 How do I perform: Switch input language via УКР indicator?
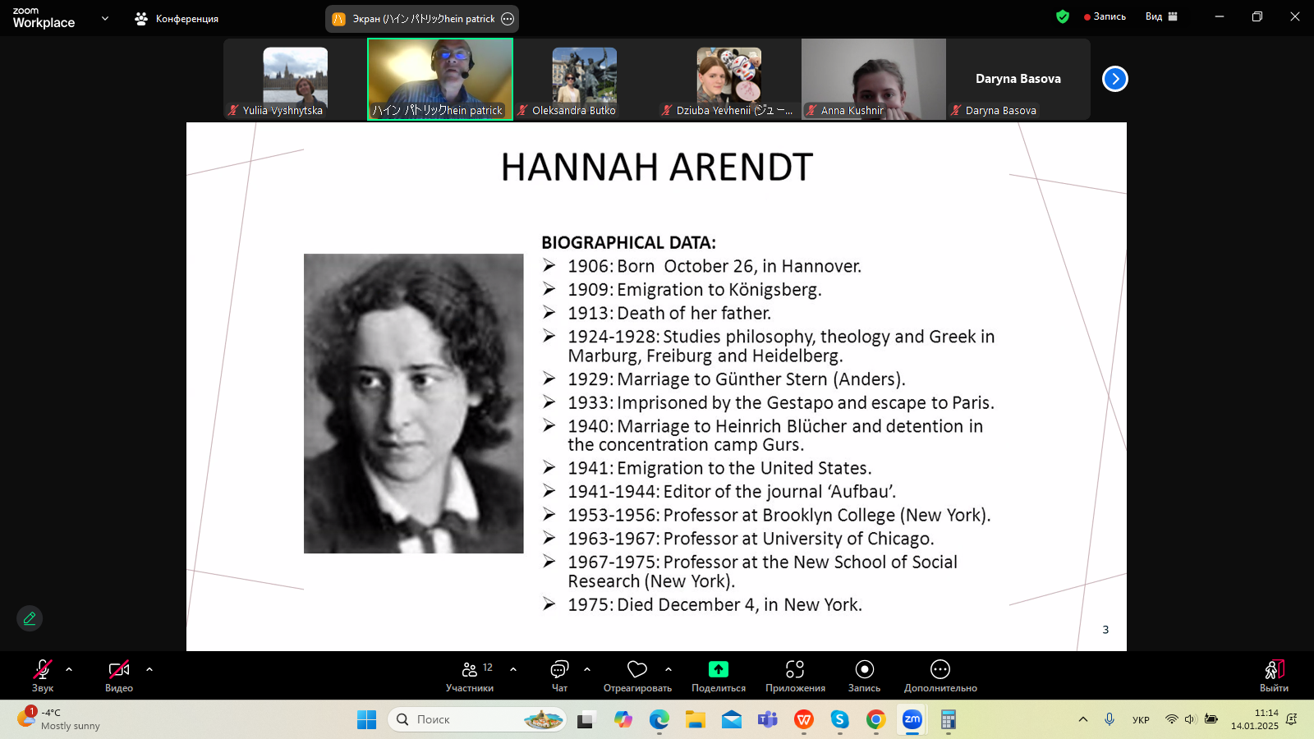click(1141, 720)
